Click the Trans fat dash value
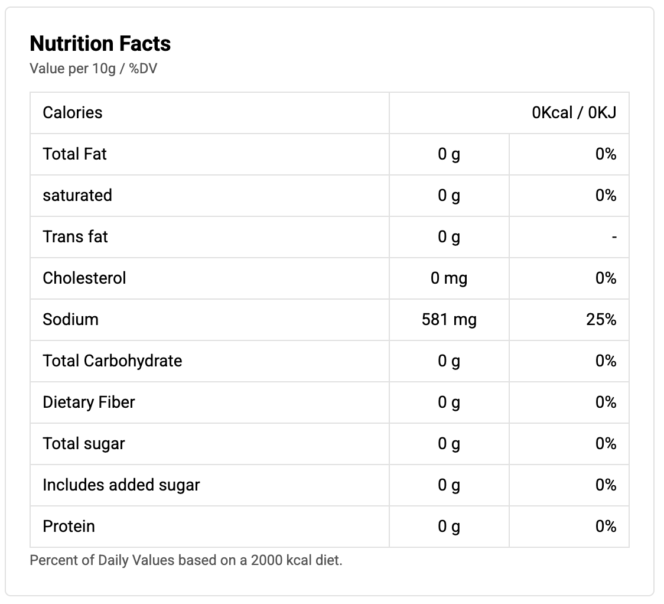Screen dimensions: 664x604 click(614, 237)
